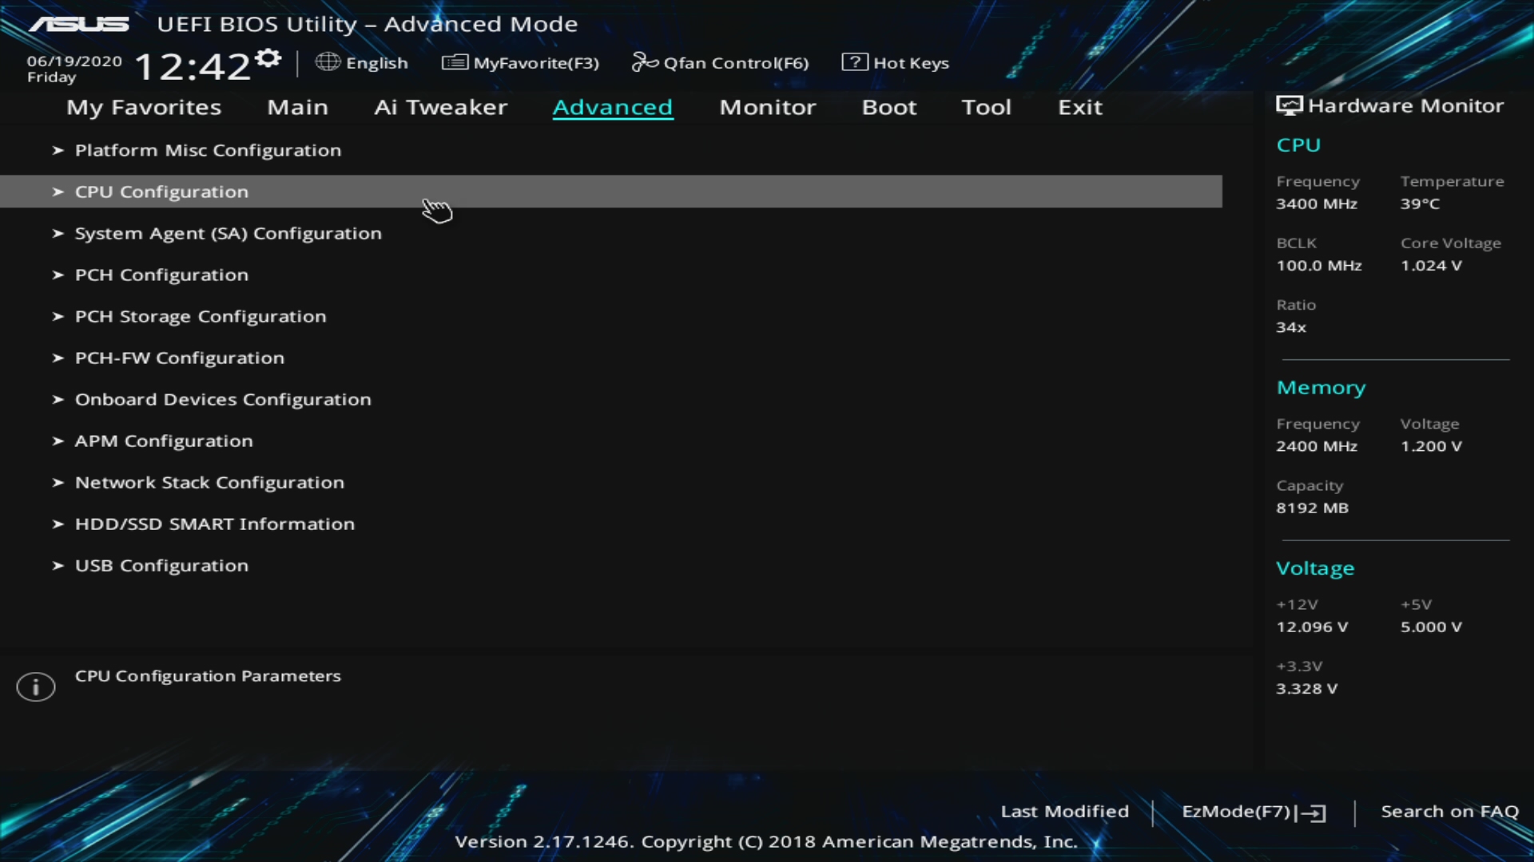The height and width of the screenshot is (862, 1534).
Task: Expand the System Agent (SA) Configuration arrow
Action: (58, 233)
